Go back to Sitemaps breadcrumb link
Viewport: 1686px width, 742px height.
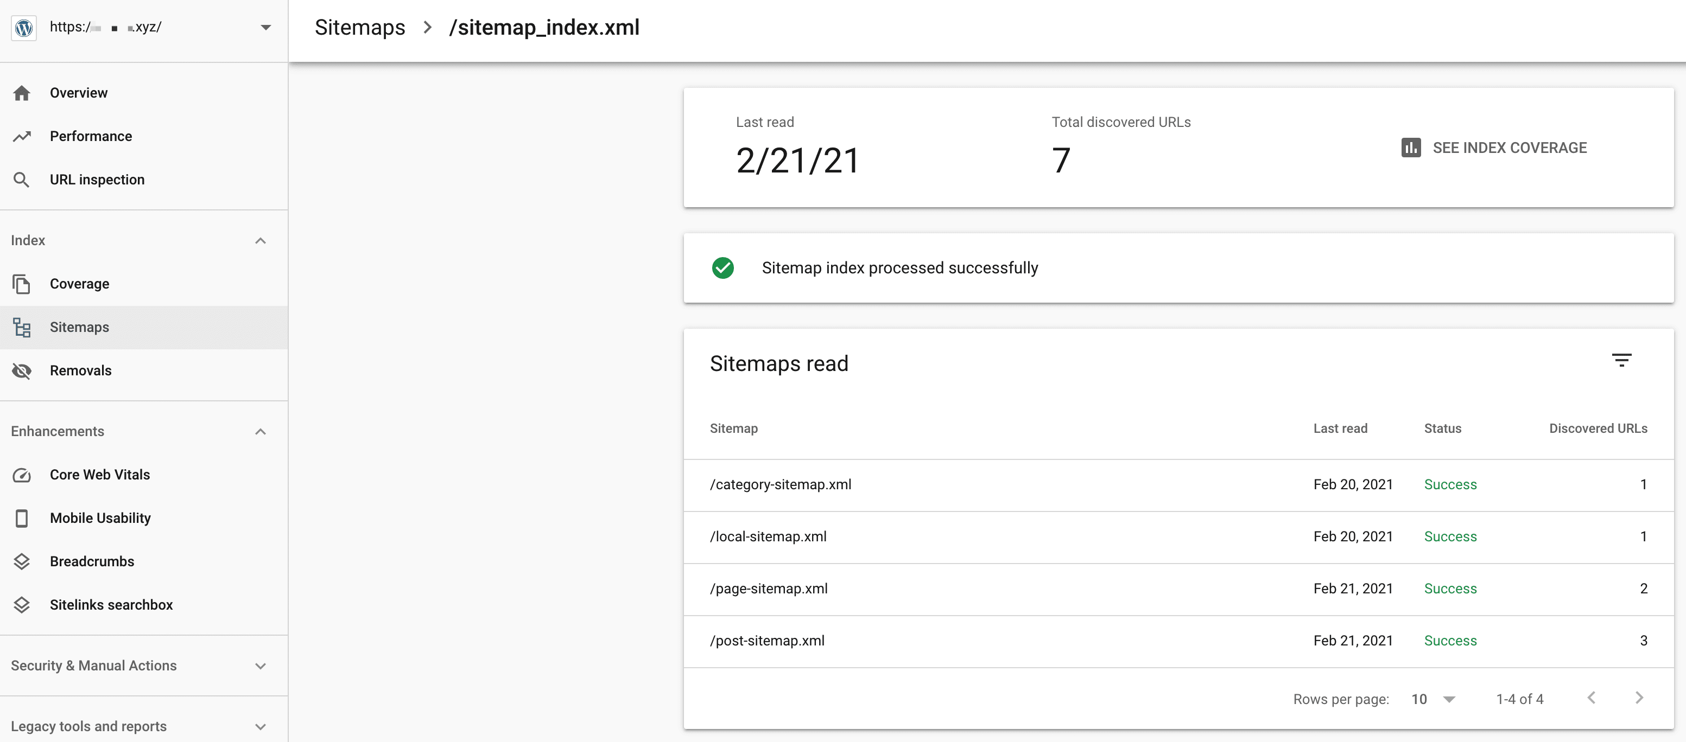(359, 28)
